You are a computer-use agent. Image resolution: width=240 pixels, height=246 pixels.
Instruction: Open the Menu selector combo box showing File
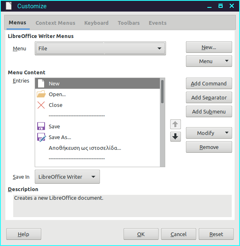(x=100, y=48)
